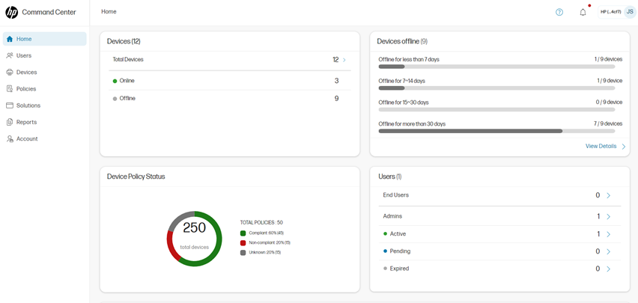Screen dimensions: 638x303
Task: Click the Policies sidebar icon
Action: [10, 89]
